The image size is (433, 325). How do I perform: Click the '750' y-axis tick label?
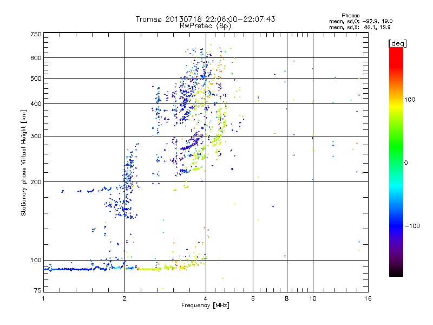click(x=36, y=34)
